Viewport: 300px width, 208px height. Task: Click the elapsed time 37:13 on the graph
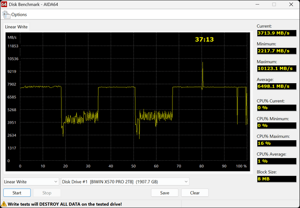204,40
